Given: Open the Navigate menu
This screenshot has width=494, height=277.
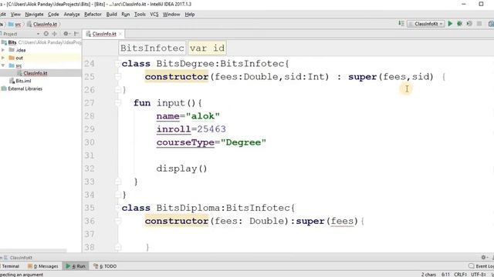Looking at the screenshot, I should [x=34, y=15].
